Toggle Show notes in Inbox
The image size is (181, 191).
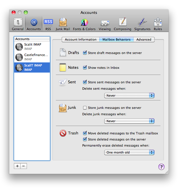85,67
